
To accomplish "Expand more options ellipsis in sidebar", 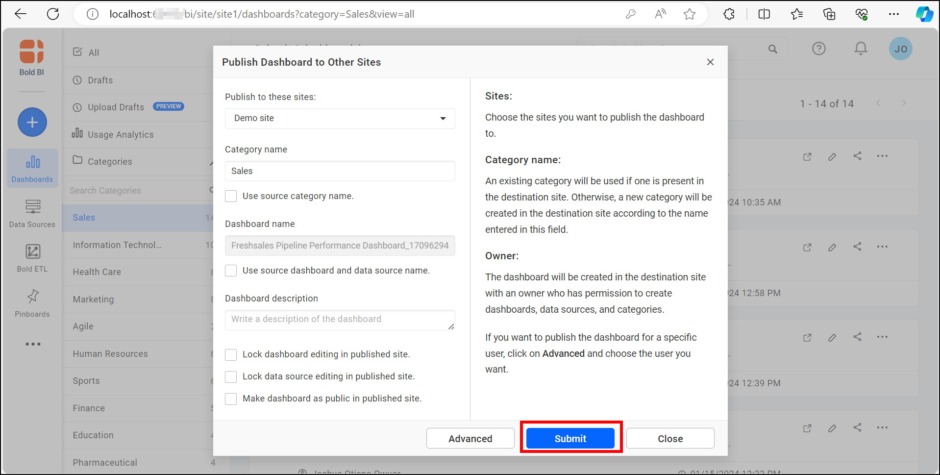I will point(33,344).
